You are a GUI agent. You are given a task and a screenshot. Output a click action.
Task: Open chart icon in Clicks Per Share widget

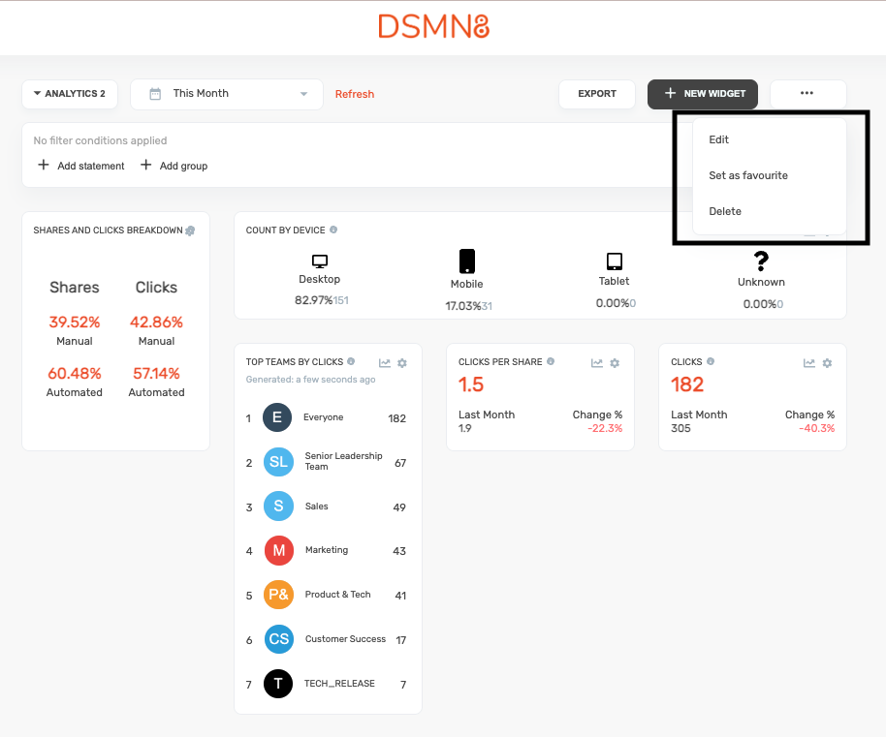(x=597, y=363)
